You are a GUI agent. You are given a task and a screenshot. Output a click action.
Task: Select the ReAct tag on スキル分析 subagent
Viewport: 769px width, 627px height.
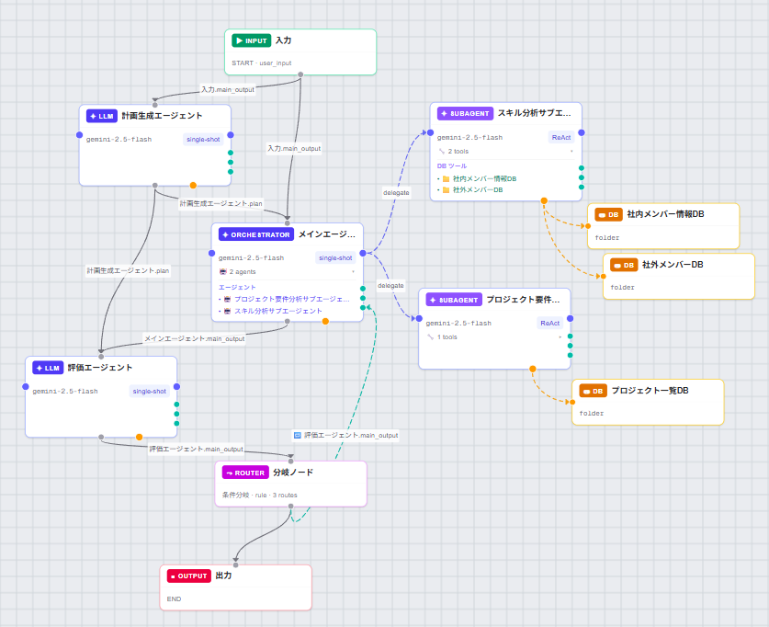[561, 137]
